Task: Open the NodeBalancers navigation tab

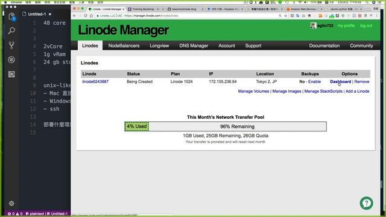Action: coord(124,46)
